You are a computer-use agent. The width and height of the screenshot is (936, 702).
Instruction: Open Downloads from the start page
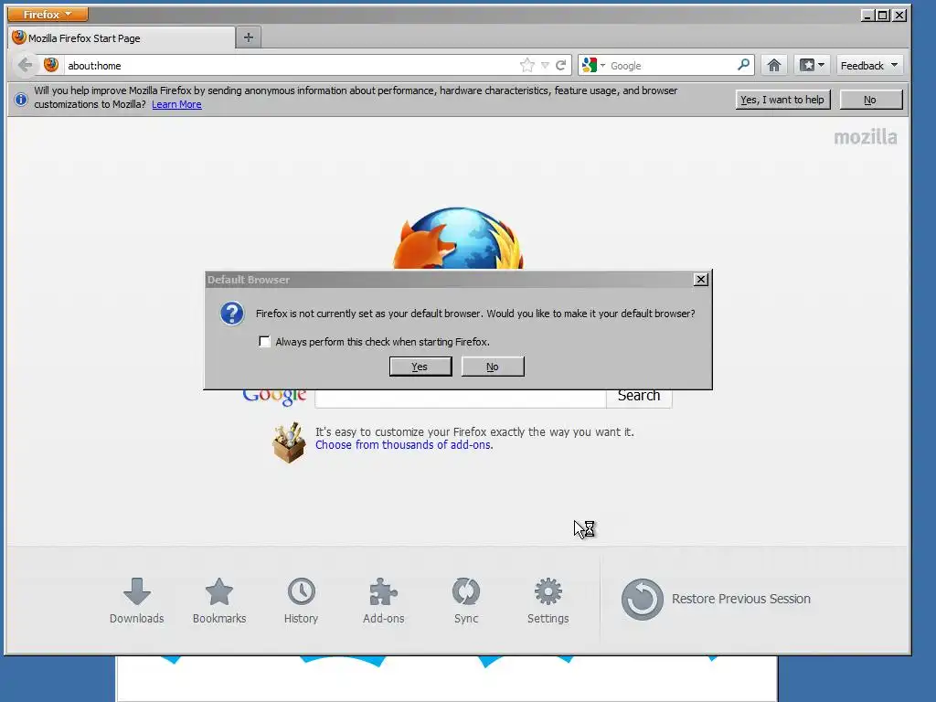[x=137, y=601]
